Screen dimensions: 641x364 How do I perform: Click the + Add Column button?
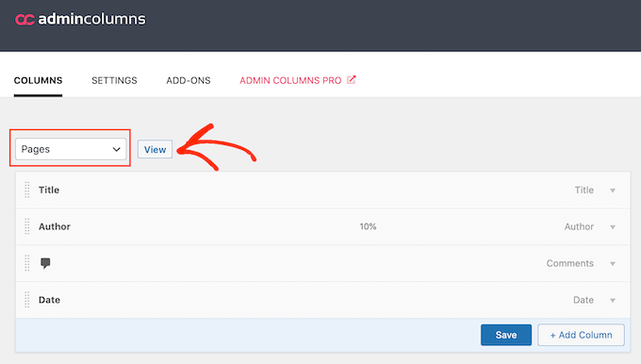pos(581,335)
